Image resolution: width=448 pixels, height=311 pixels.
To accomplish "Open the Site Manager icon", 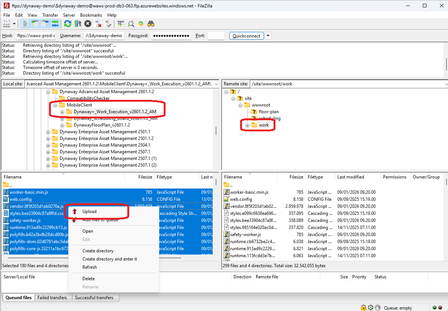I will [7, 24].
